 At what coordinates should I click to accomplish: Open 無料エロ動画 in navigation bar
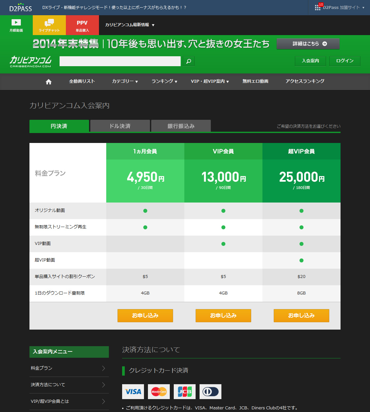tap(255, 81)
